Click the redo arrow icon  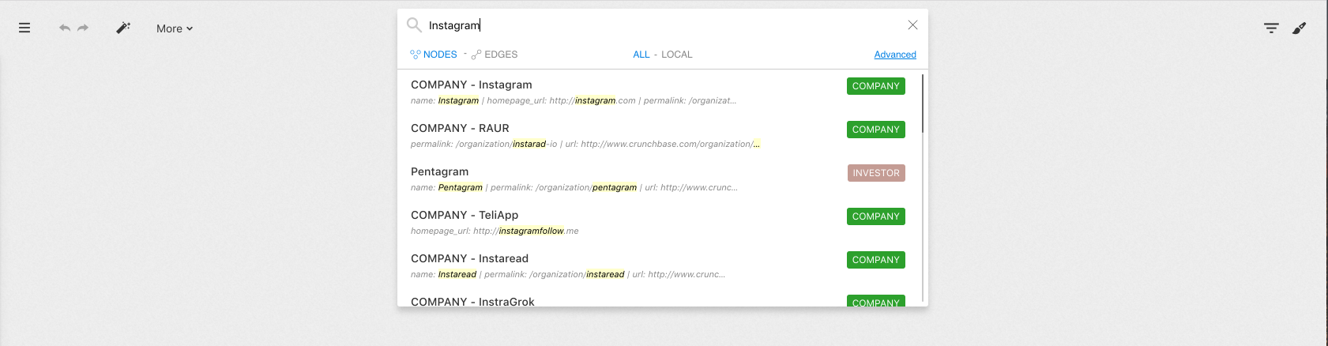coord(83,28)
